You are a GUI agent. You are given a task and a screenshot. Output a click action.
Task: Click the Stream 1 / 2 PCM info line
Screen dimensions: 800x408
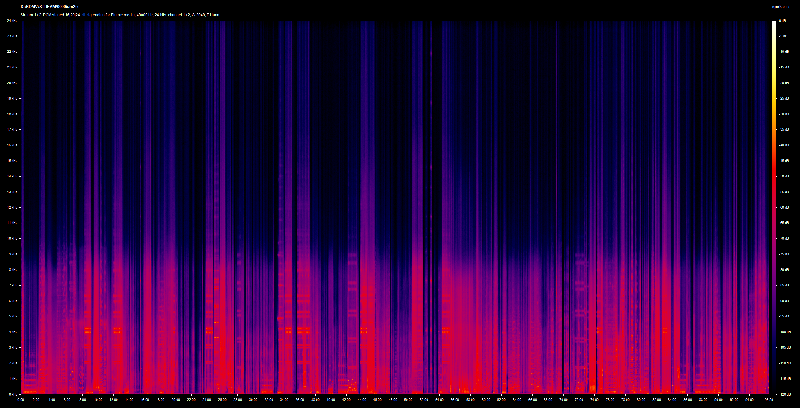click(120, 15)
